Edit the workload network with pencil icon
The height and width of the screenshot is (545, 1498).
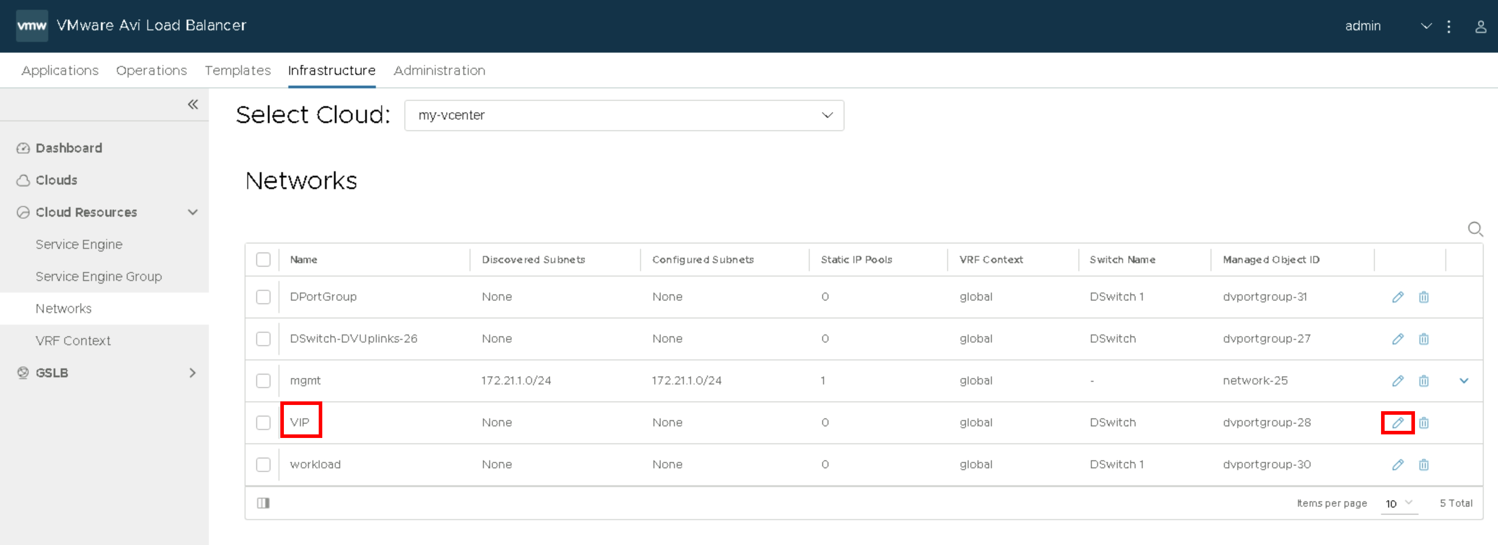1398,464
